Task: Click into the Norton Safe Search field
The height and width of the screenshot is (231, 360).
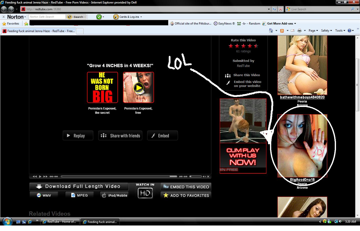Action: coord(47,17)
